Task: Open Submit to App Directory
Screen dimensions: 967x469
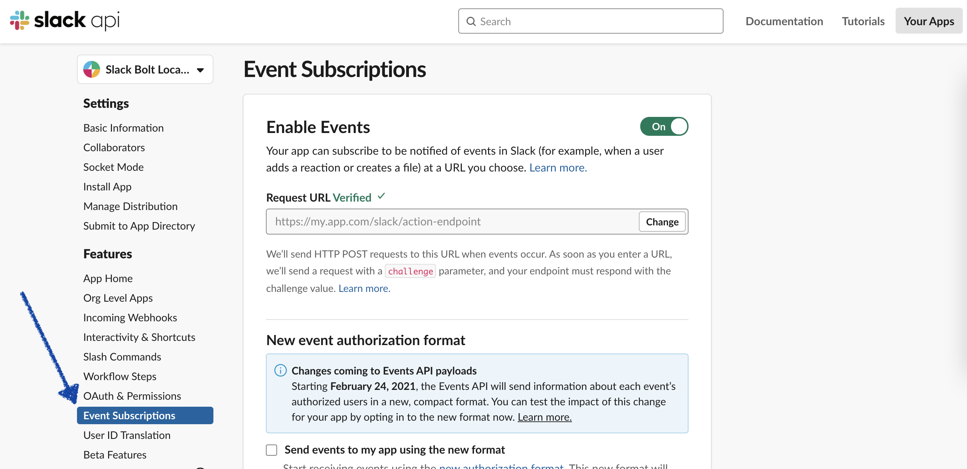Action: (139, 226)
